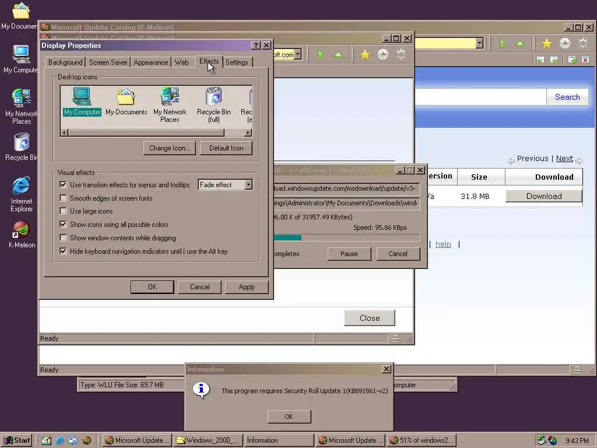Open the My Computer desktop icon
The height and width of the screenshot is (448, 597).
(x=20, y=59)
